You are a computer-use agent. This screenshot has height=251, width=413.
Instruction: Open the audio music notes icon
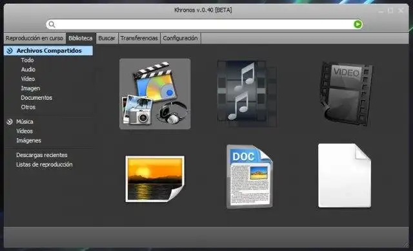click(247, 94)
